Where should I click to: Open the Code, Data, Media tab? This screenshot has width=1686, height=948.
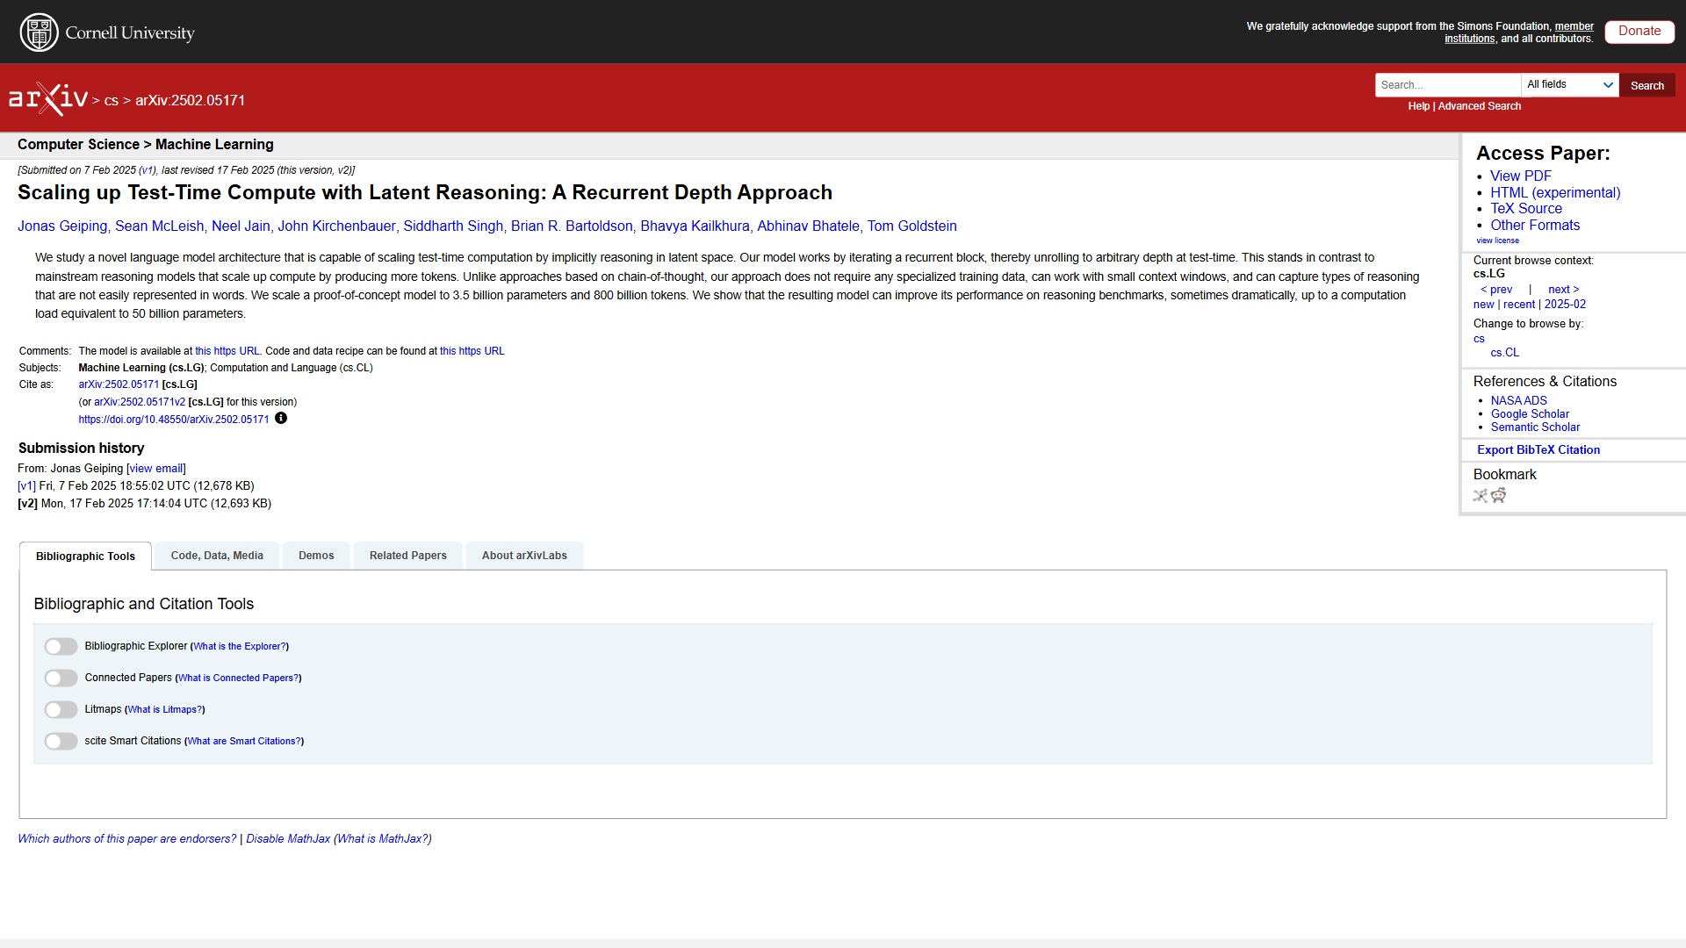tap(217, 556)
